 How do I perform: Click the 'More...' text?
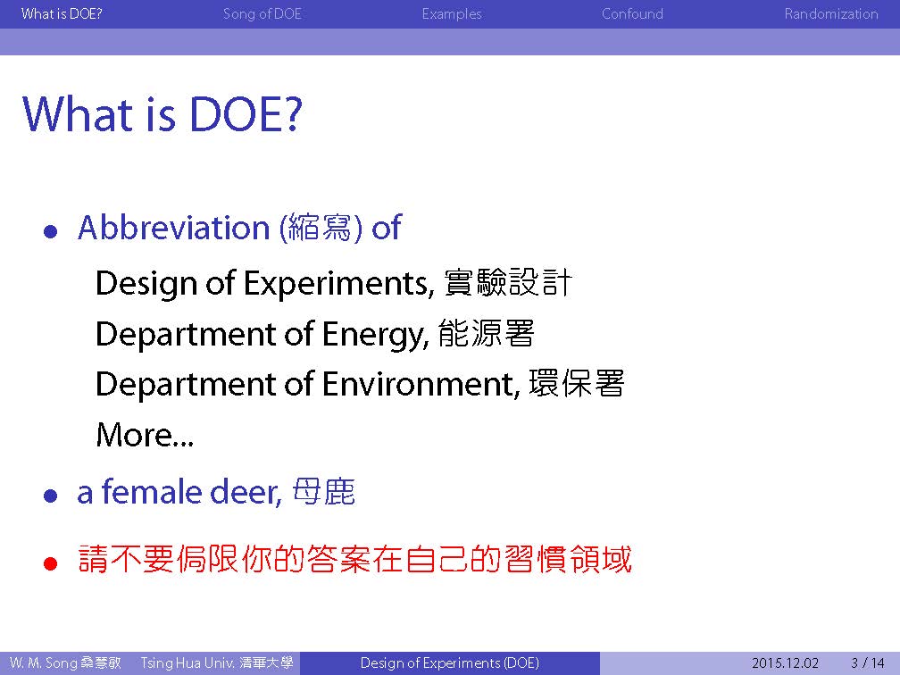pos(145,436)
